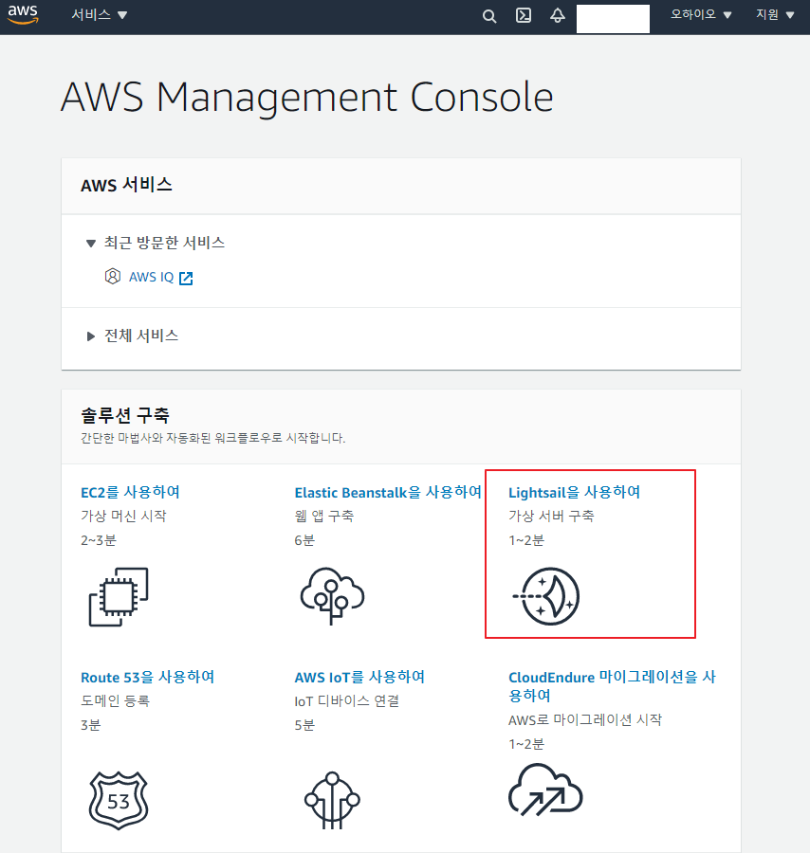Click the Lightsail compass icon

tap(546, 596)
